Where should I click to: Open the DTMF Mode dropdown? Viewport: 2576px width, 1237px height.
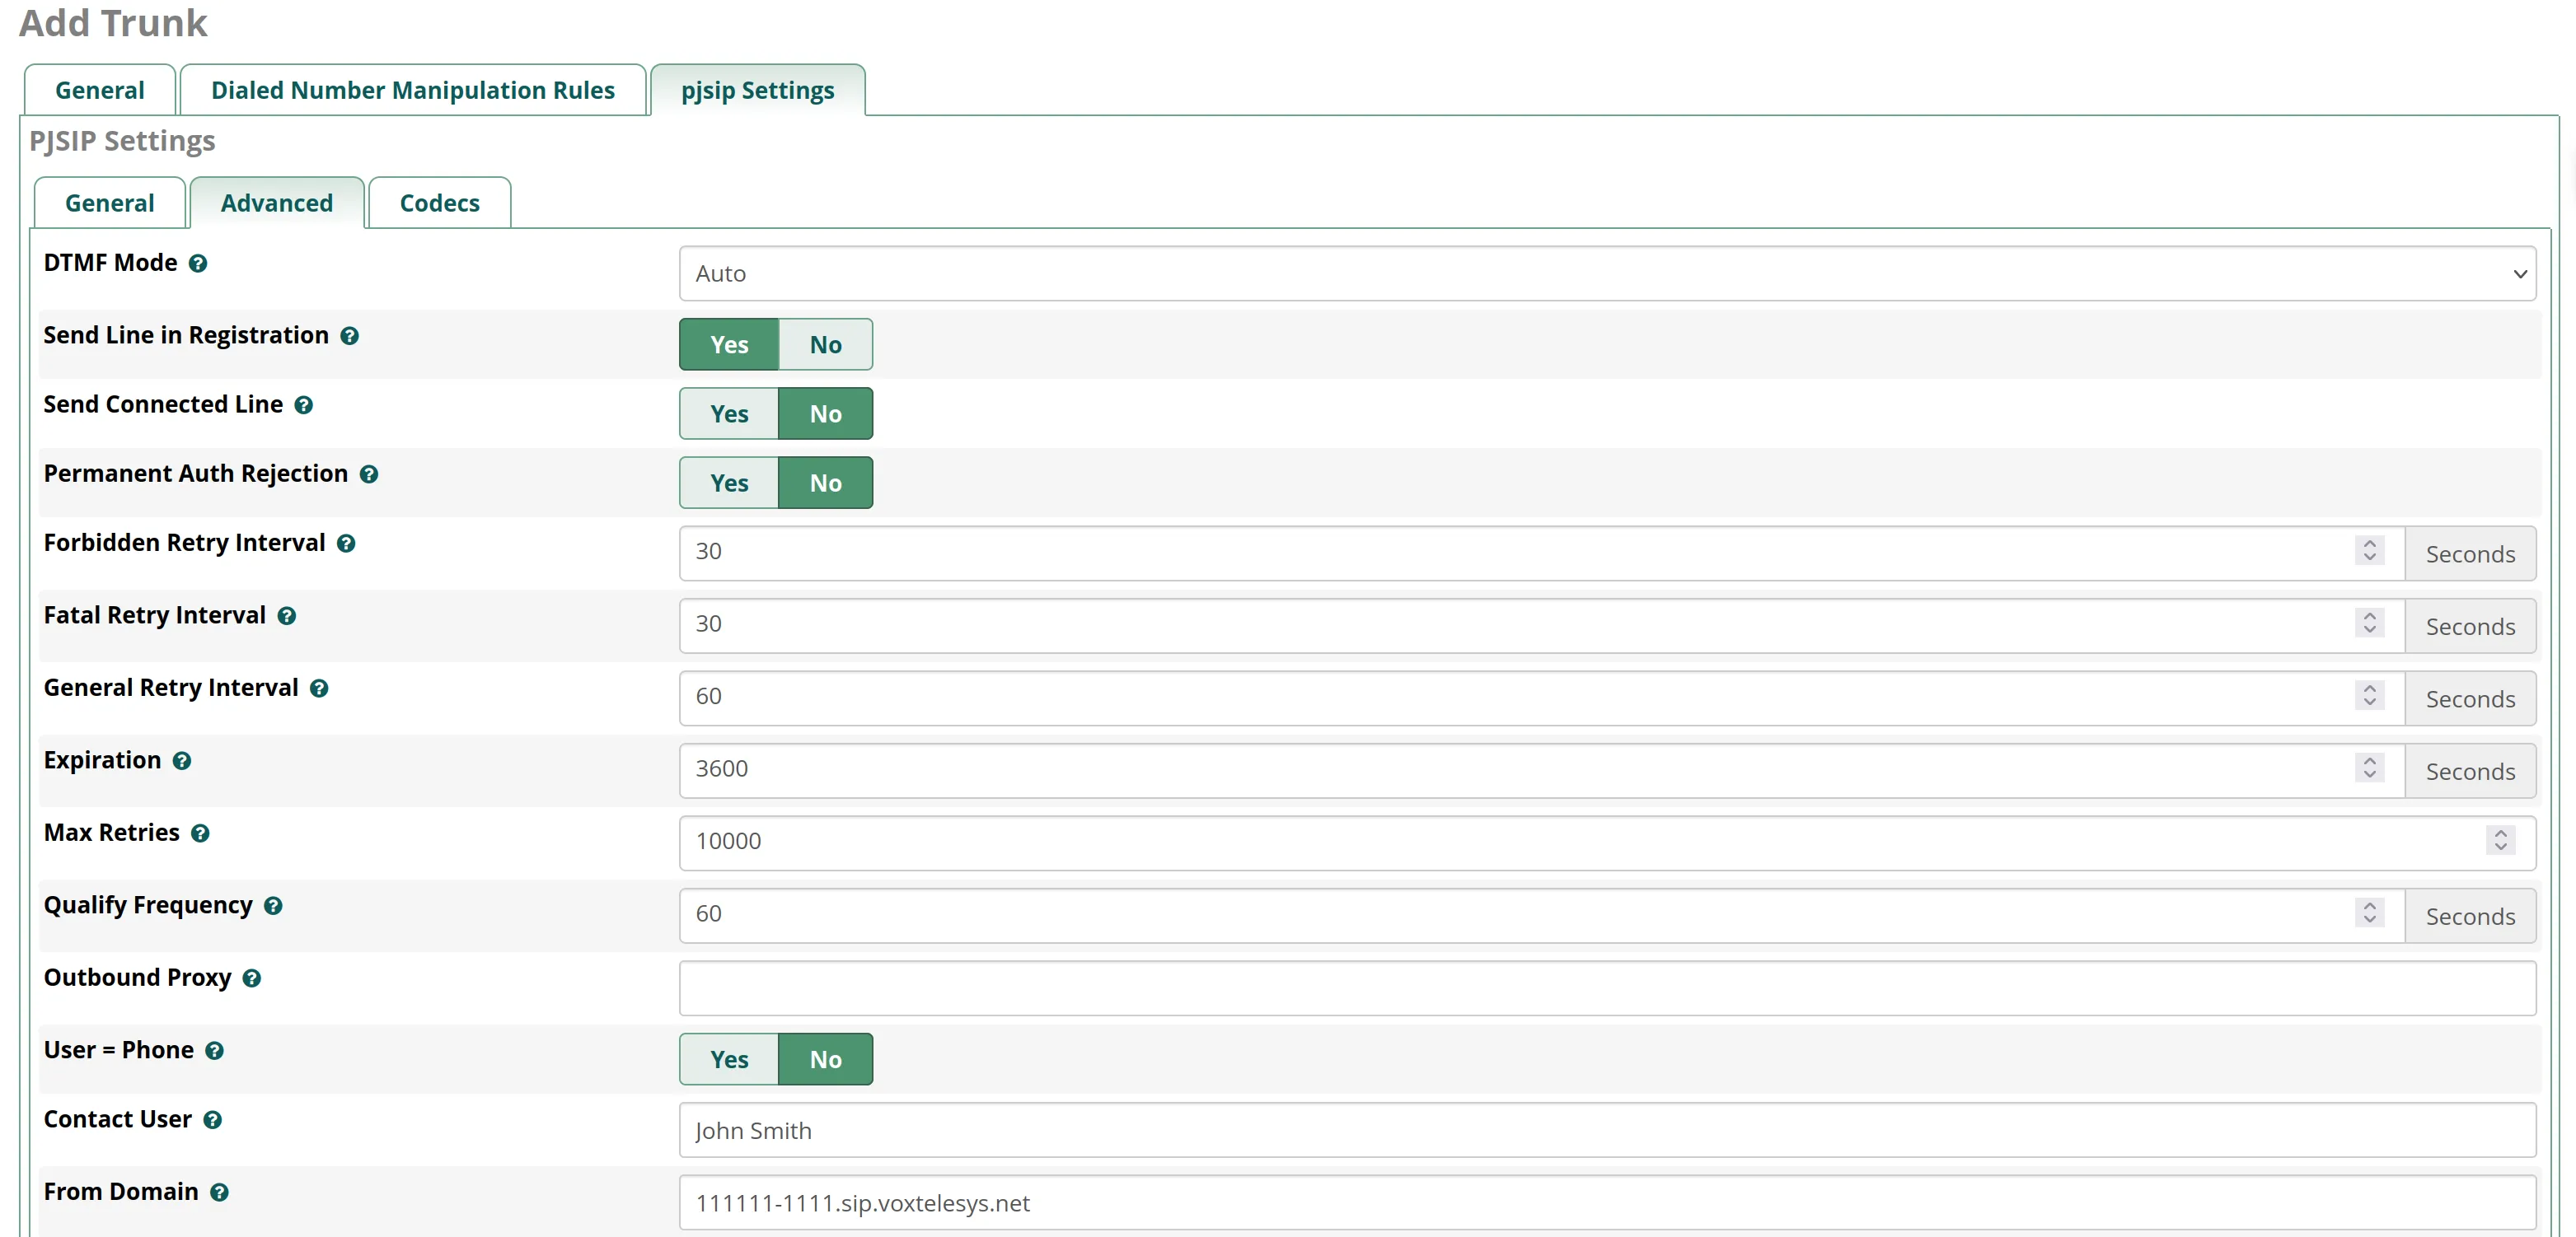(x=1606, y=273)
